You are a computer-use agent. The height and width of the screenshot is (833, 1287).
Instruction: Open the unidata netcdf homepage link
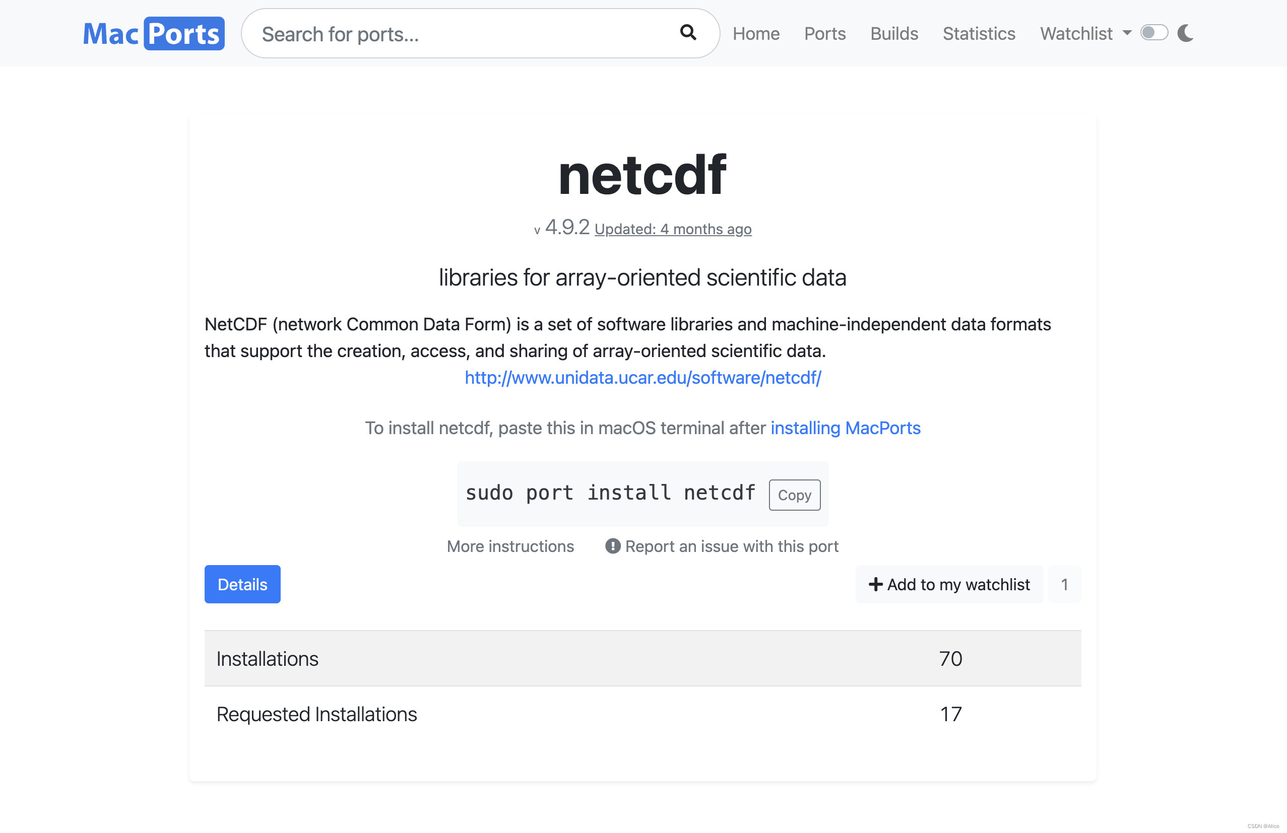coord(642,378)
